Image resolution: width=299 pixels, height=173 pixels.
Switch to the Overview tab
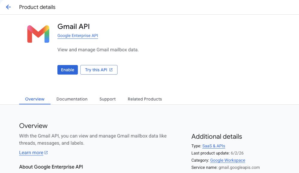point(35,99)
